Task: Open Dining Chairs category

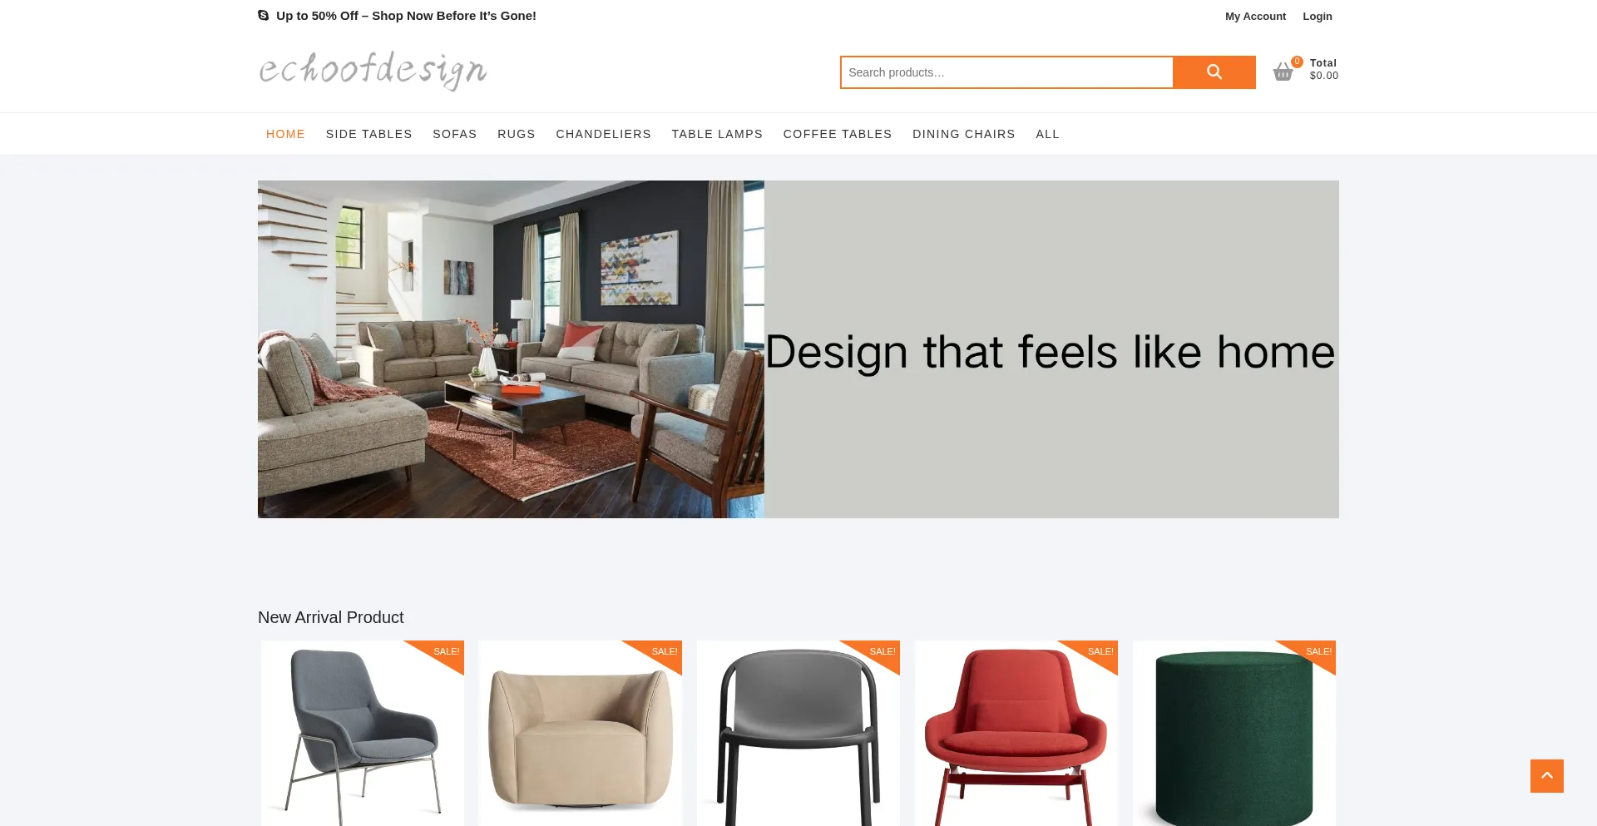Action: pos(963,134)
